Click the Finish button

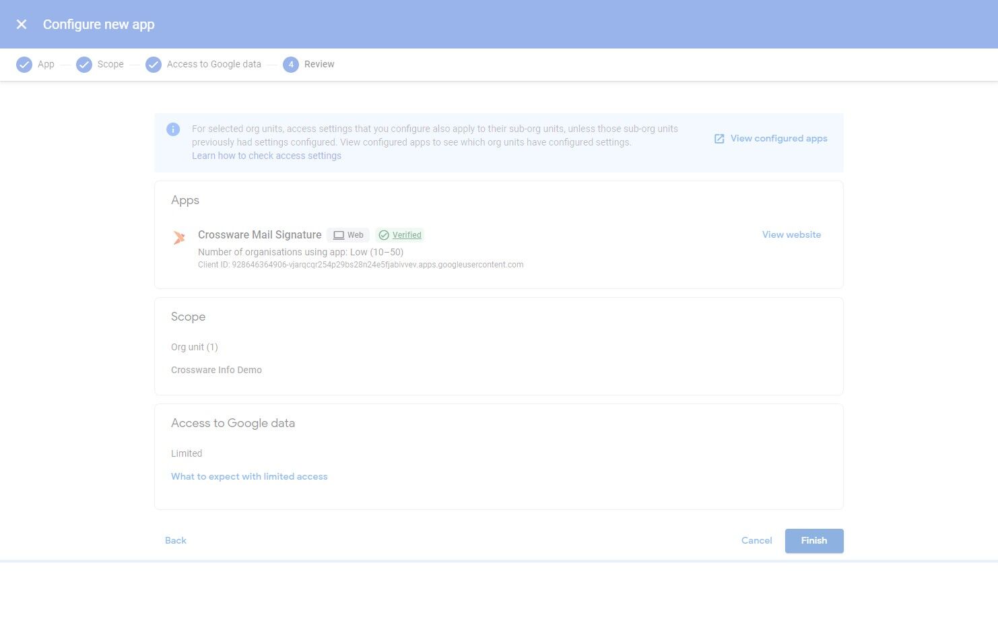(x=814, y=541)
